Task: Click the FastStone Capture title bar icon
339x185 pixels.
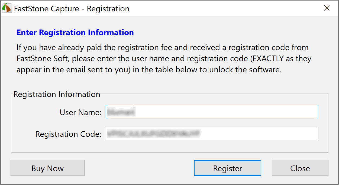Action: tap(7, 8)
